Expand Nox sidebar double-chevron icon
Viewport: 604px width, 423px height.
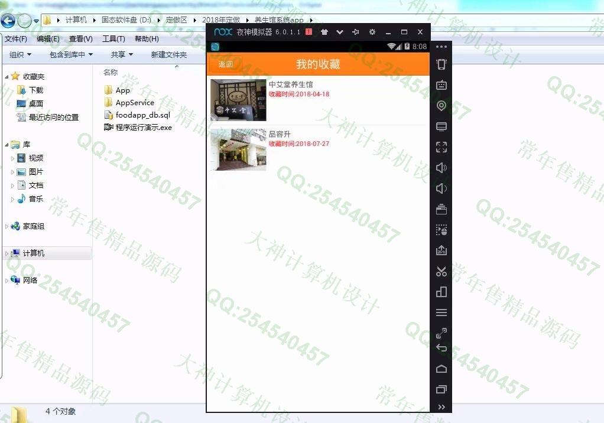(x=441, y=407)
